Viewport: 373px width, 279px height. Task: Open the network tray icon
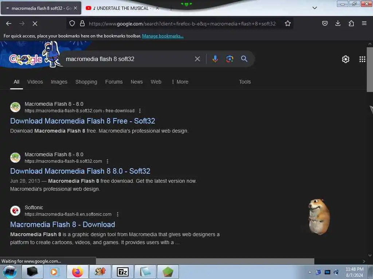(x=327, y=272)
